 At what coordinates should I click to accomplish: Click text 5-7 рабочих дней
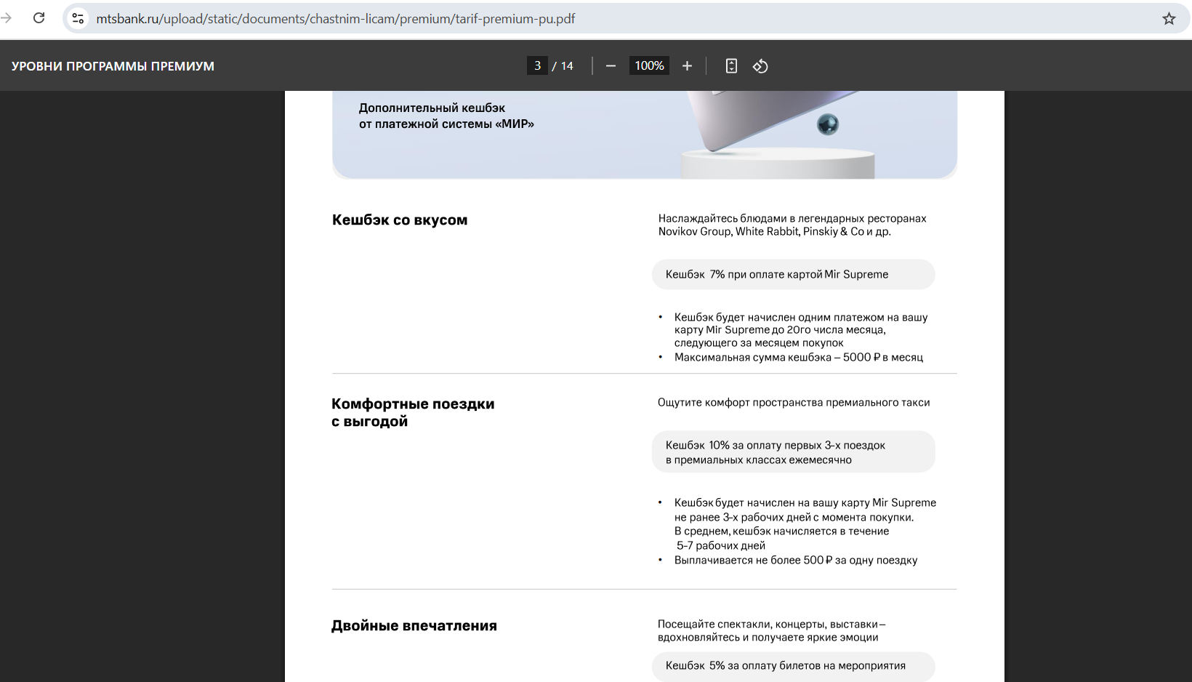click(x=721, y=545)
